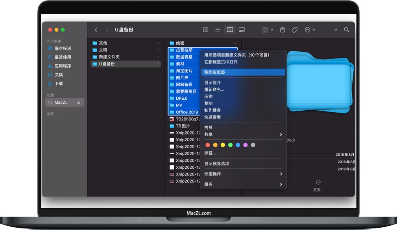Expand the 新建文件夹 chevron
Image resolution: width=397 pixels, height=230 pixels.
[x=158, y=57]
